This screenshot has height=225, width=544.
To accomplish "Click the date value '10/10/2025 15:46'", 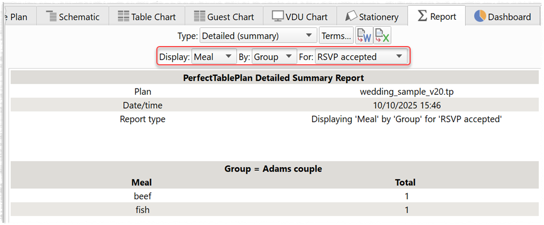I will [x=406, y=105].
